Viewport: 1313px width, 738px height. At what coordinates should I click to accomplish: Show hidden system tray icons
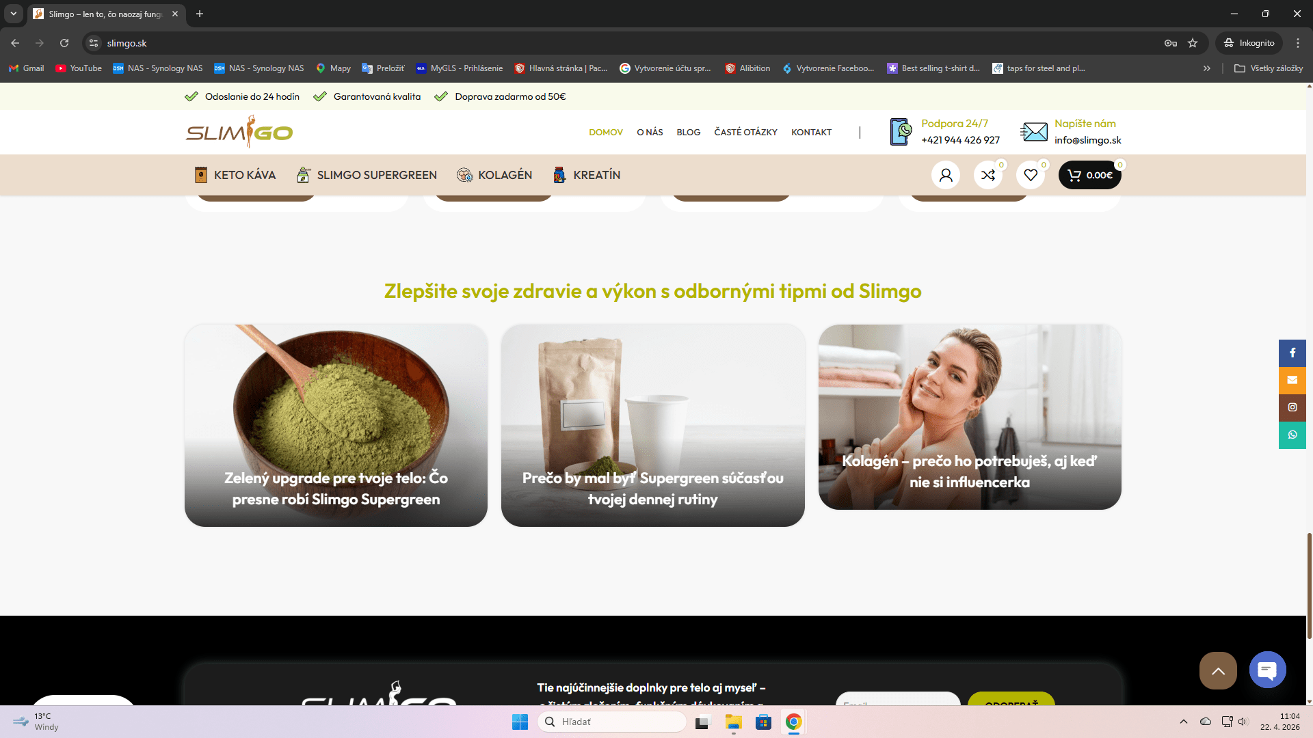pyautogui.click(x=1183, y=722)
